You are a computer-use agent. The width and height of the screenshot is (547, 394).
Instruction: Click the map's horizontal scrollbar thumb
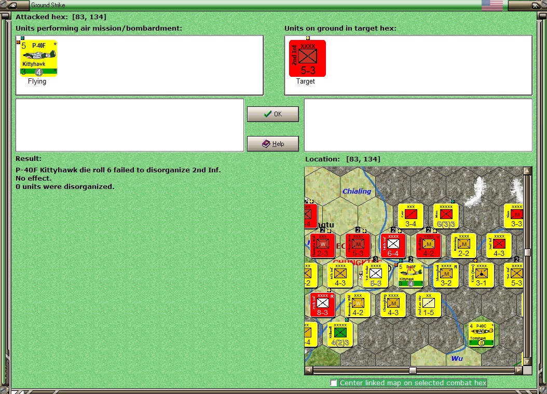coord(413,370)
